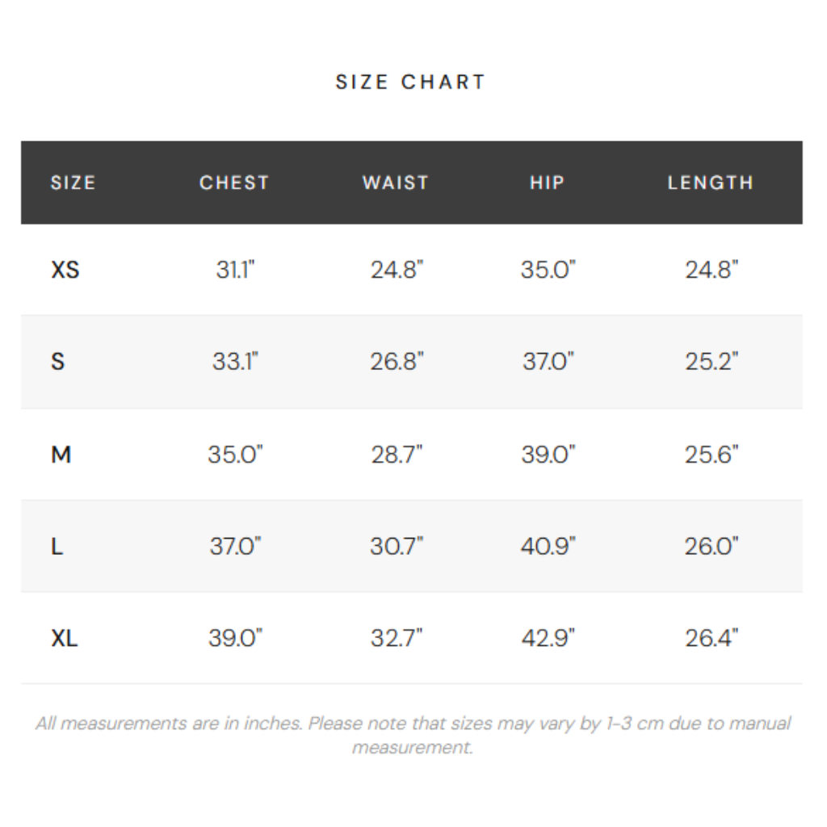Click the CHEST column header
The width and height of the screenshot is (827, 827).
234,183
